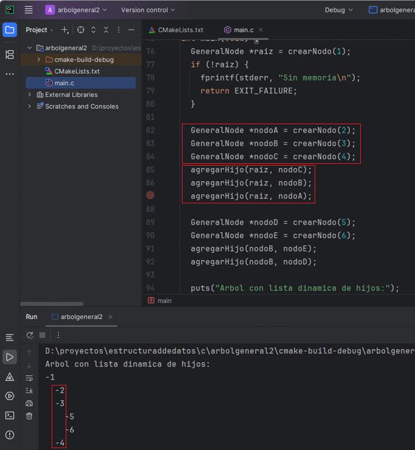415x450 pixels.
Task: Expand the cmake-build-debug folder
Action: (39, 60)
